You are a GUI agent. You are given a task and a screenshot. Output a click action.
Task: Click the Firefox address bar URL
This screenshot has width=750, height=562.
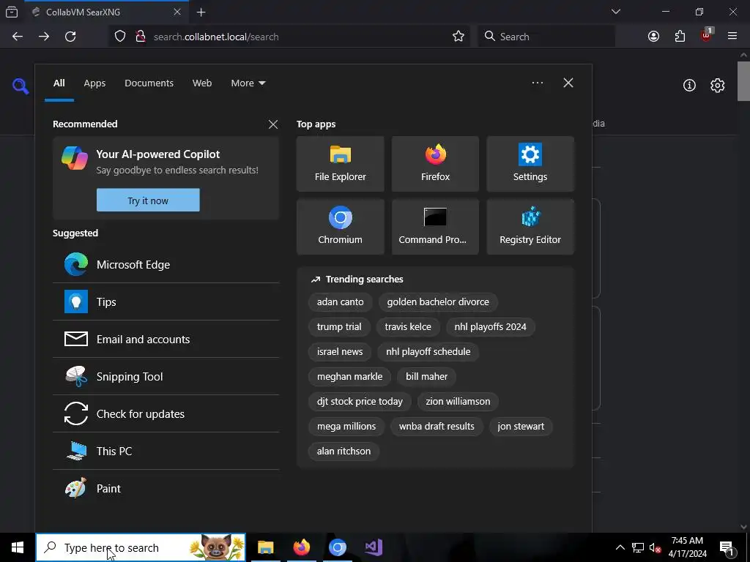(x=216, y=37)
